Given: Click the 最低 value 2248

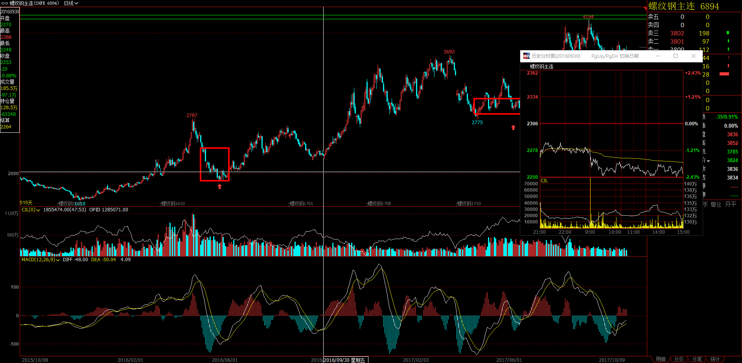Looking at the screenshot, I should (6, 50).
